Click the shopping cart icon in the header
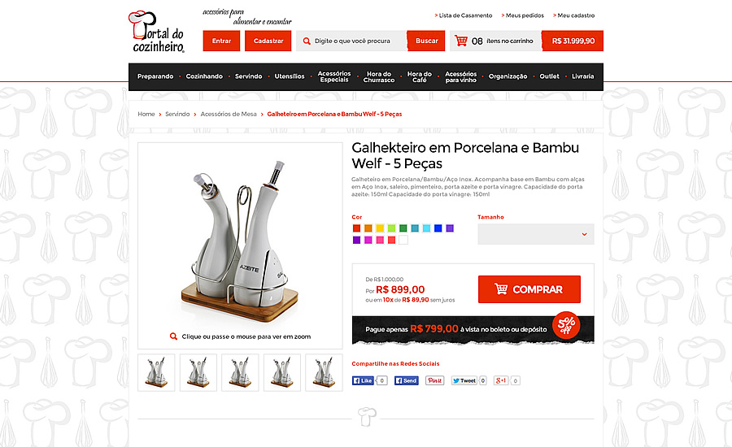The image size is (732, 447). [461, 41]
